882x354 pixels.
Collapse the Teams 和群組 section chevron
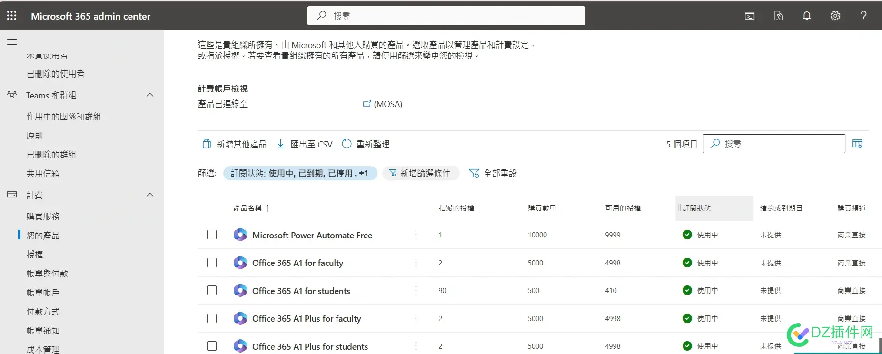[150, 95]
